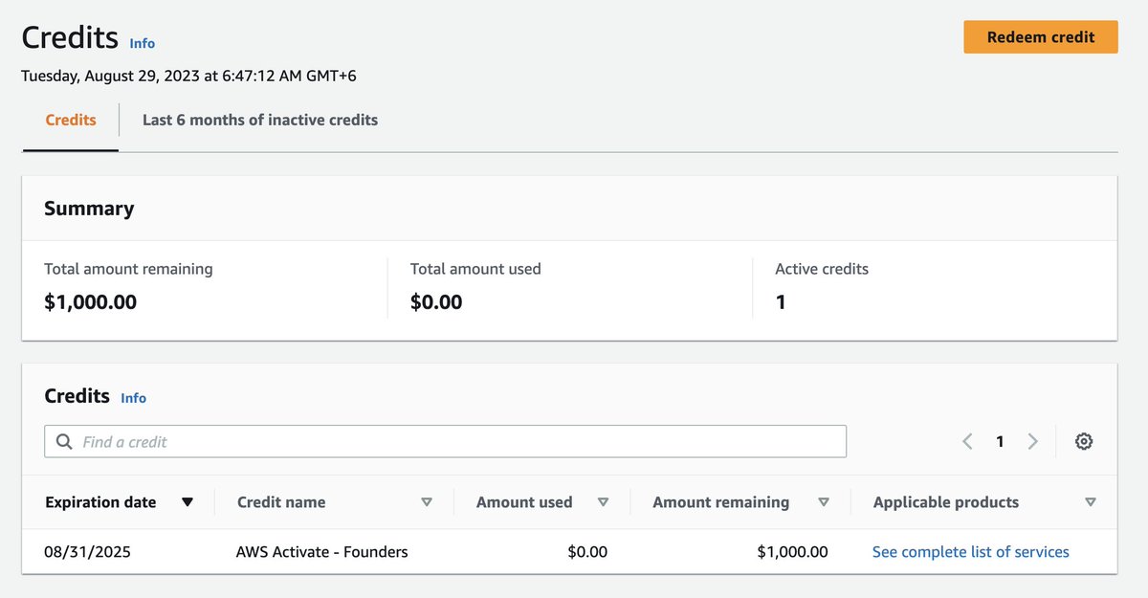The width and height of the screenshot is (1148, 598).
Task: Select AWS Activate - Founders credit name
Action: point(321,552)
